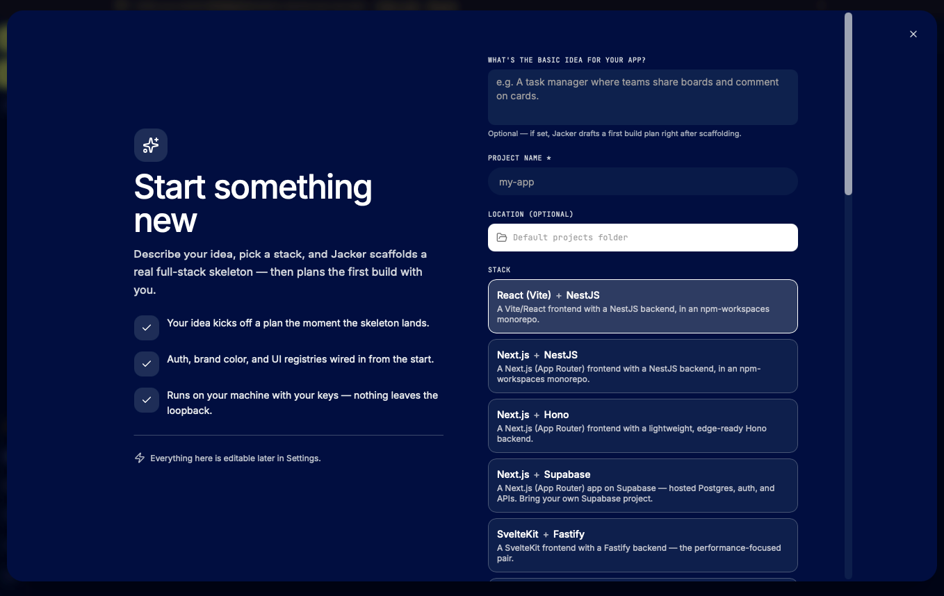The height and width of the screenshot is (596, 944).
Task: Click 'Your idea kicks off a plan' text
Action: coord(298,323)
